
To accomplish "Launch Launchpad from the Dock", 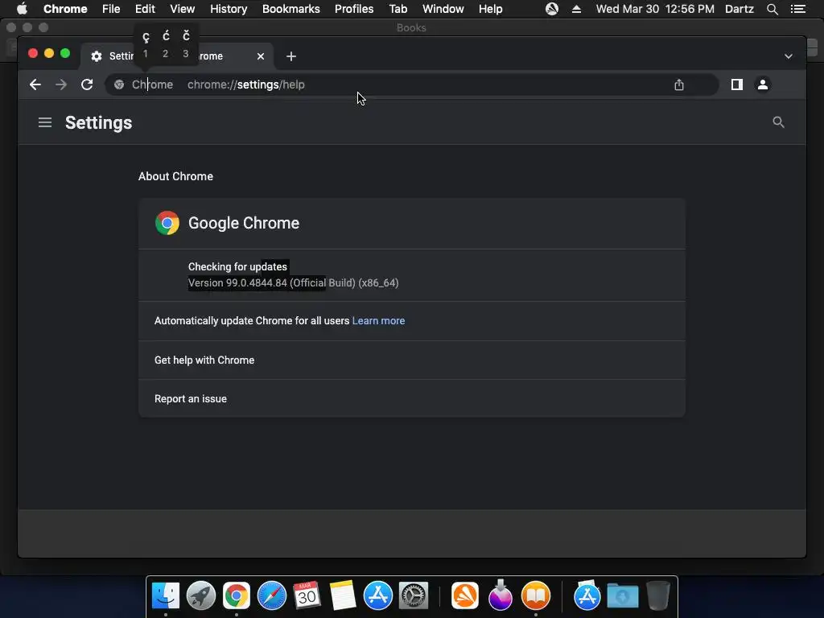I will tap(200, 596).
